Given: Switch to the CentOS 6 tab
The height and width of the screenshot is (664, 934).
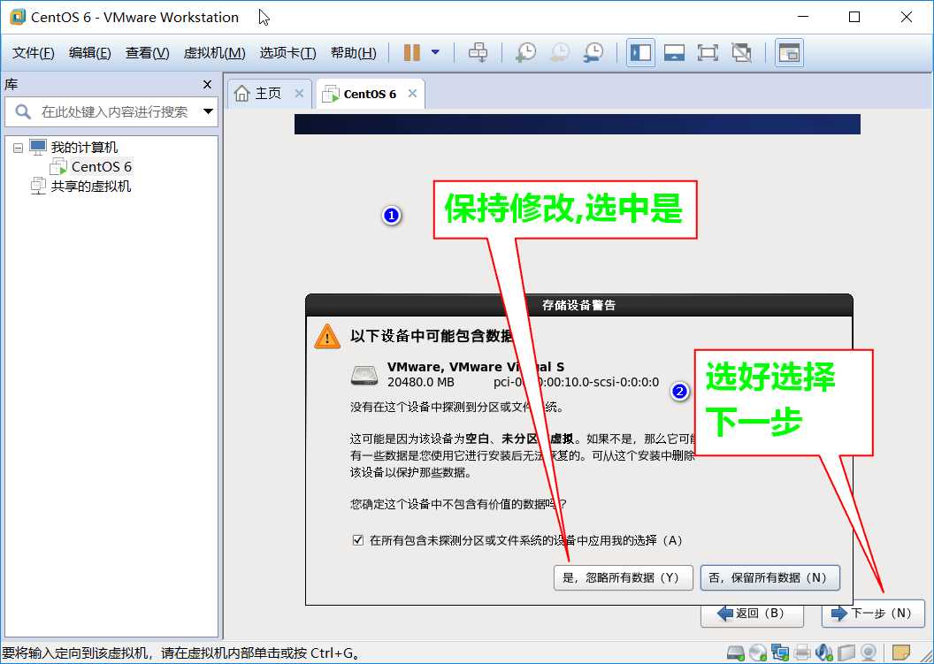Looking at the screenshot, I should click(370, 94).
